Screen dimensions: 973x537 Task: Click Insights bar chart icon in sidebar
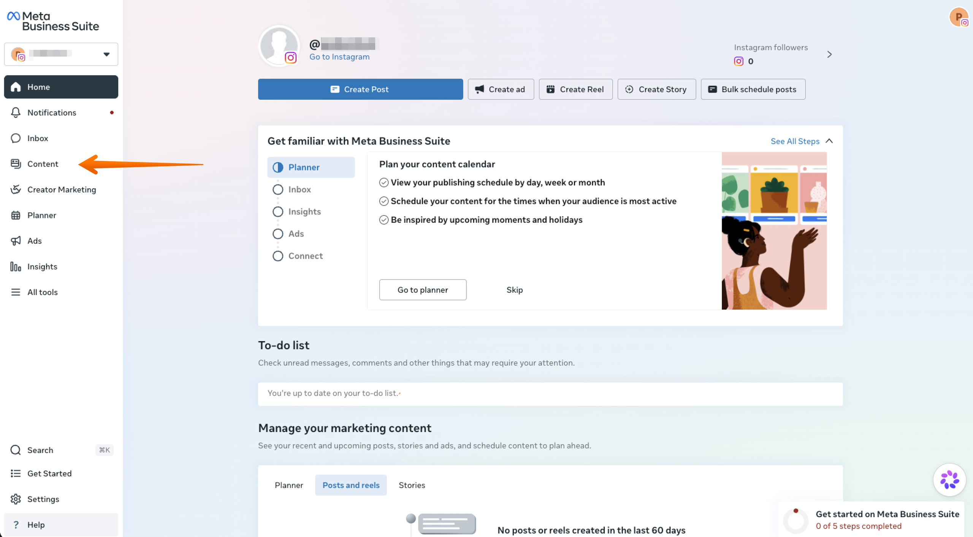pos(16,267)
